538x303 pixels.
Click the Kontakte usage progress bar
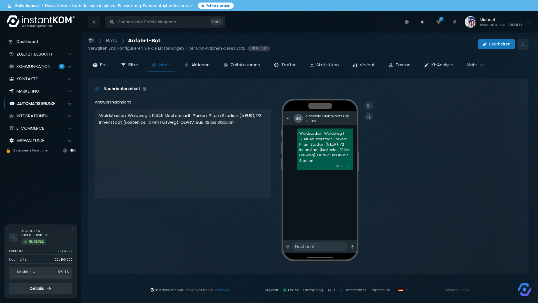[x=41, y=255]
